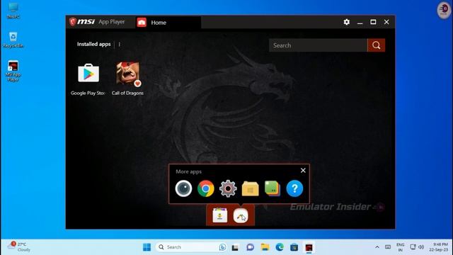Viewport: 453px width, 255px height.
Task: Open File Explorer on taskbar
Action: click(x=265, y=247)
